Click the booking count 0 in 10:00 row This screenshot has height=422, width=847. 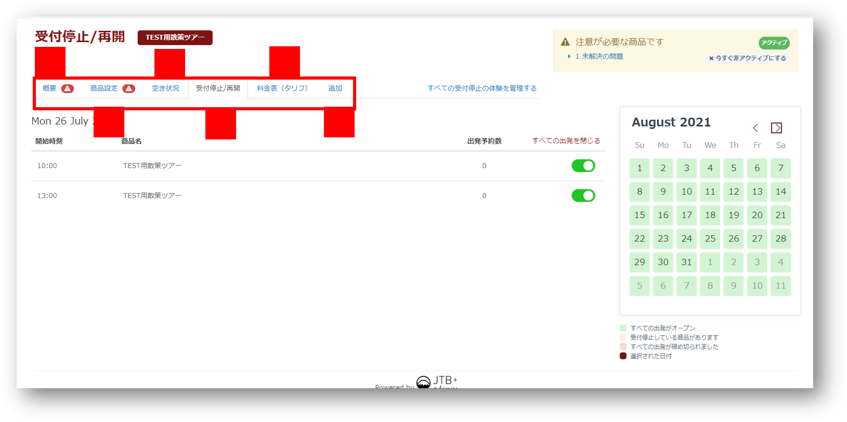484,166
